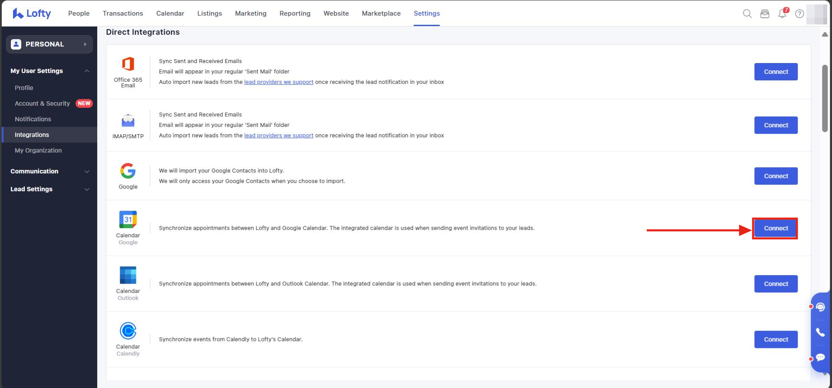Open the floating phone dialer icon
The height and width of the screenshot is (388, 832).
click(x=820, y=332)
